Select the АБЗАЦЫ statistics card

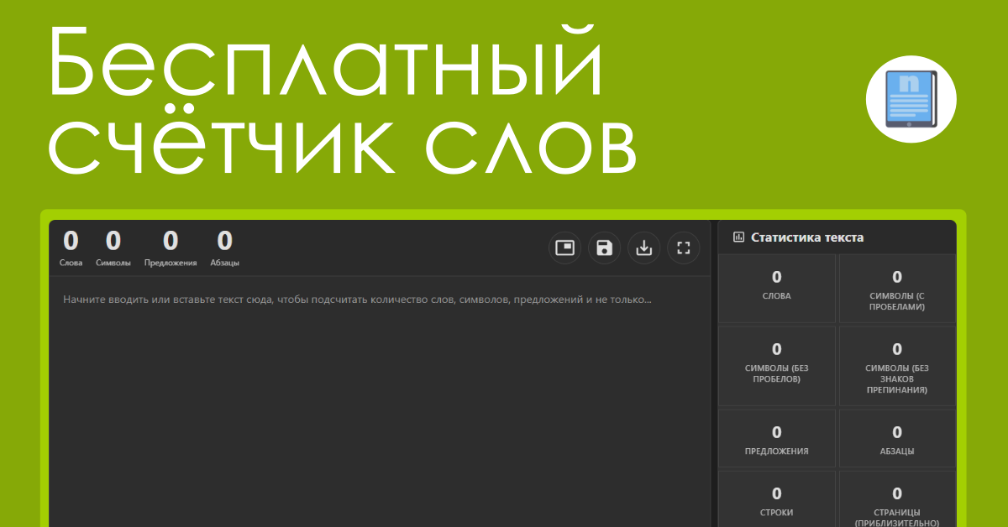[897, 438]
